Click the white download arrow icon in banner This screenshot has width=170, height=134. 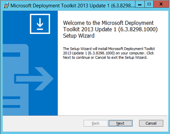(40, 24)
